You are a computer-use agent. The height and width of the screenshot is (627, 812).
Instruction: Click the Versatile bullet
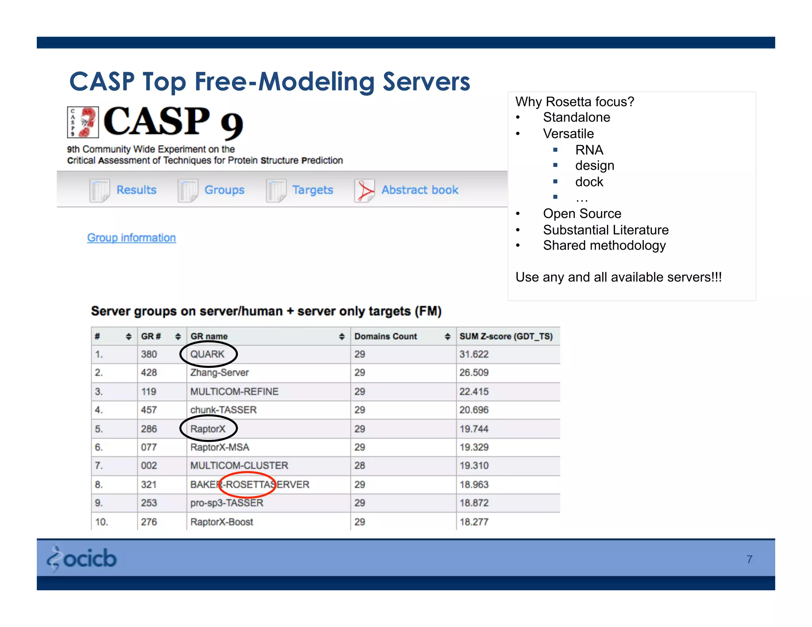coord(568,134)
